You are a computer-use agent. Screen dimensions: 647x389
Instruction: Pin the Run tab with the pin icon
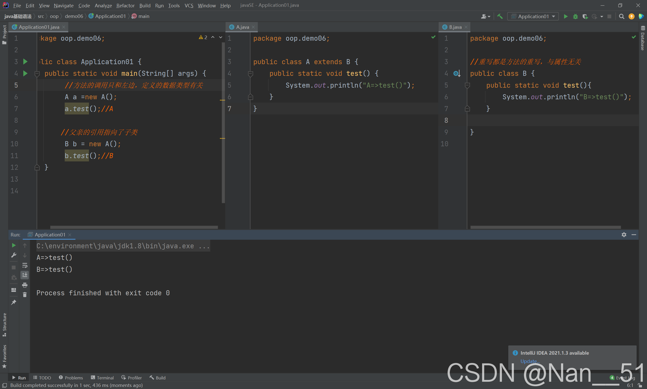click(x=14, y=302)
